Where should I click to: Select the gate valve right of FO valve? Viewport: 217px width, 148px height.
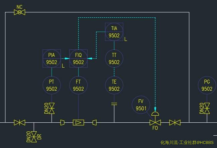(175, 123)
